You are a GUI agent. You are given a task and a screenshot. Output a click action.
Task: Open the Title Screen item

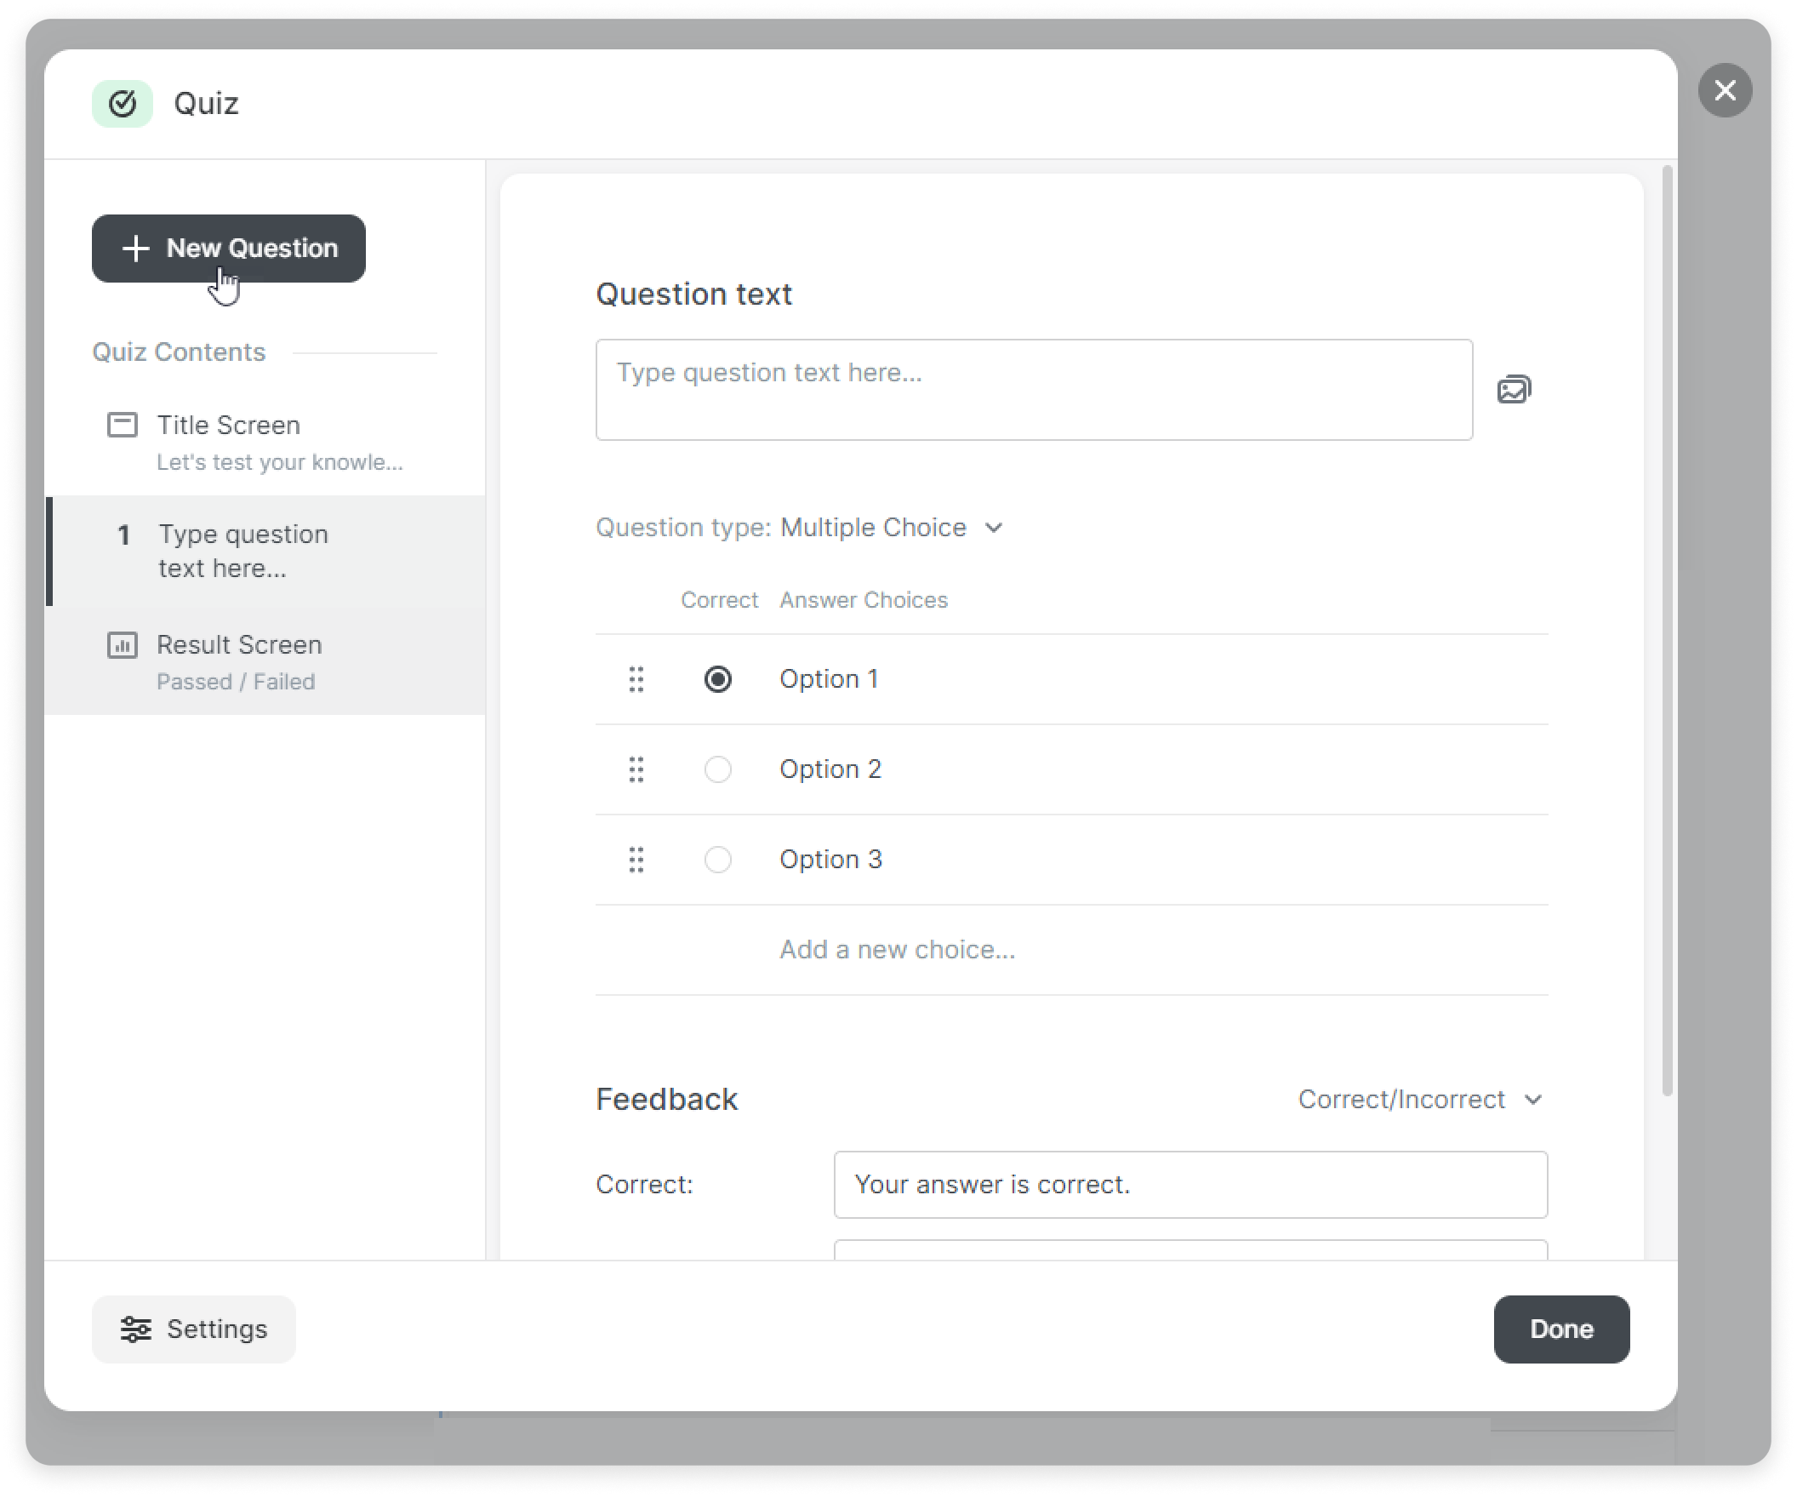pos(265,443)
